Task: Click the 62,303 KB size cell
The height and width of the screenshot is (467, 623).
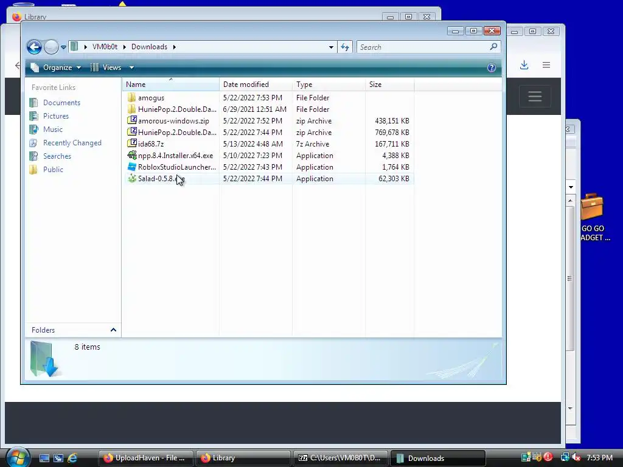Action: [x=394, y=179]
